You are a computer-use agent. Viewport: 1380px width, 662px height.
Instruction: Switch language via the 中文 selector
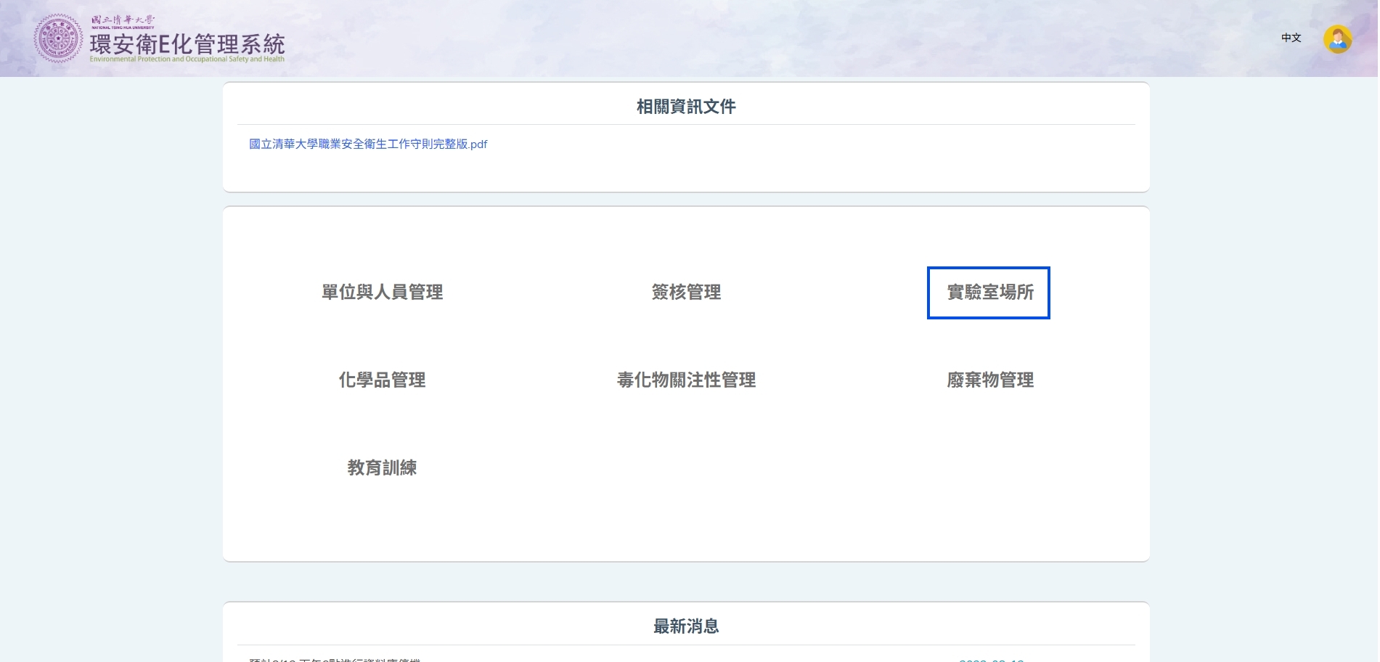(1291, 38)
